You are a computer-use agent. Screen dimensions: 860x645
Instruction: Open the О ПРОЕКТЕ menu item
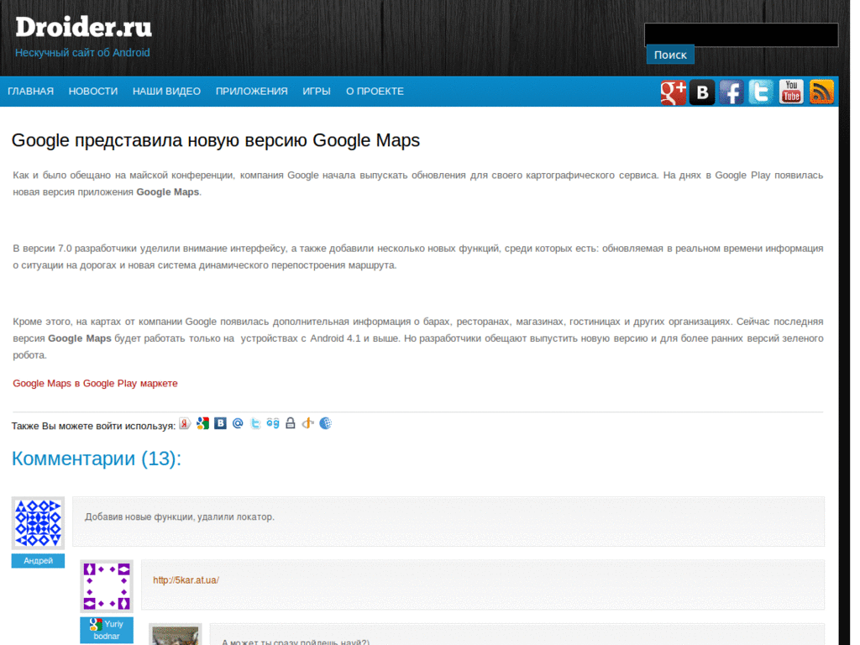[375, 91]
